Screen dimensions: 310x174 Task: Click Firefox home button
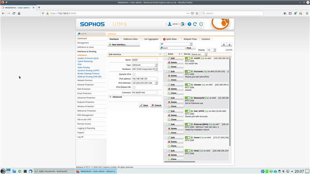tap(19, 14)
